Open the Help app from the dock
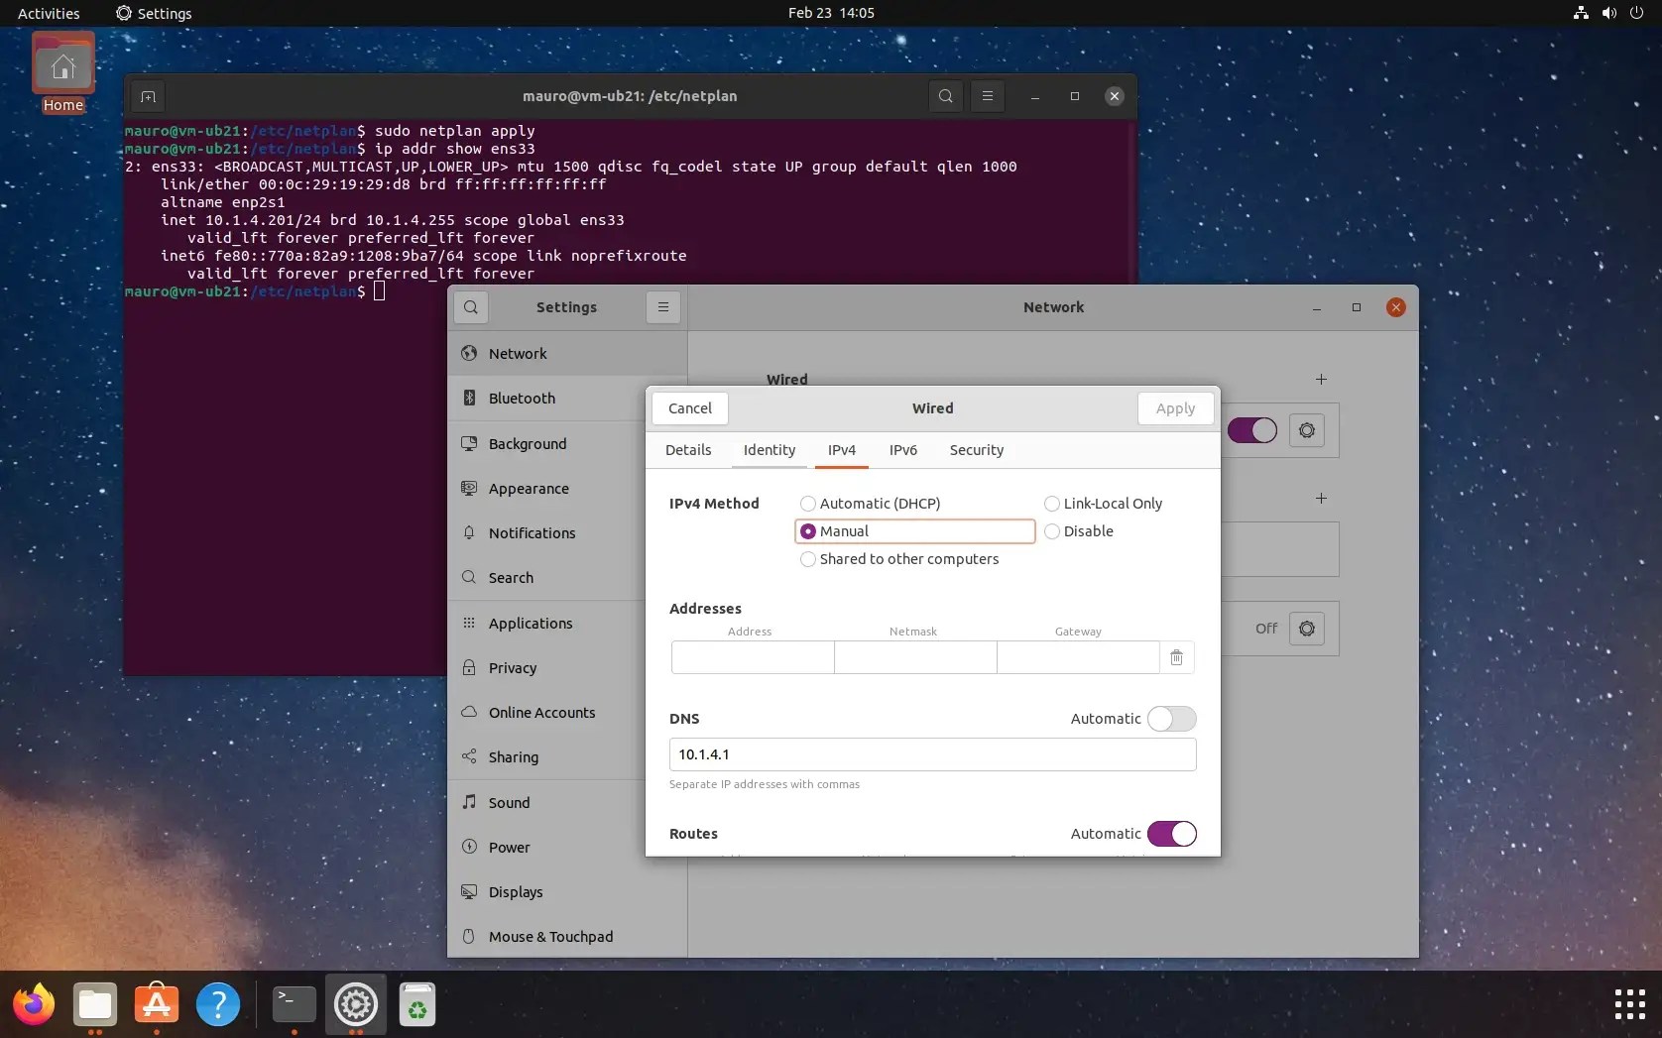Image resolution: width=1662 pixels, height=1038 pixels. pyautogui.click(x=218, y=1004)
